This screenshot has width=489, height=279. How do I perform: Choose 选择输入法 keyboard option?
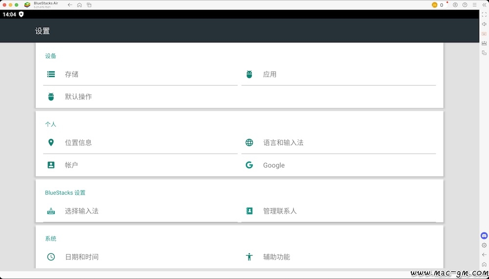140,211
